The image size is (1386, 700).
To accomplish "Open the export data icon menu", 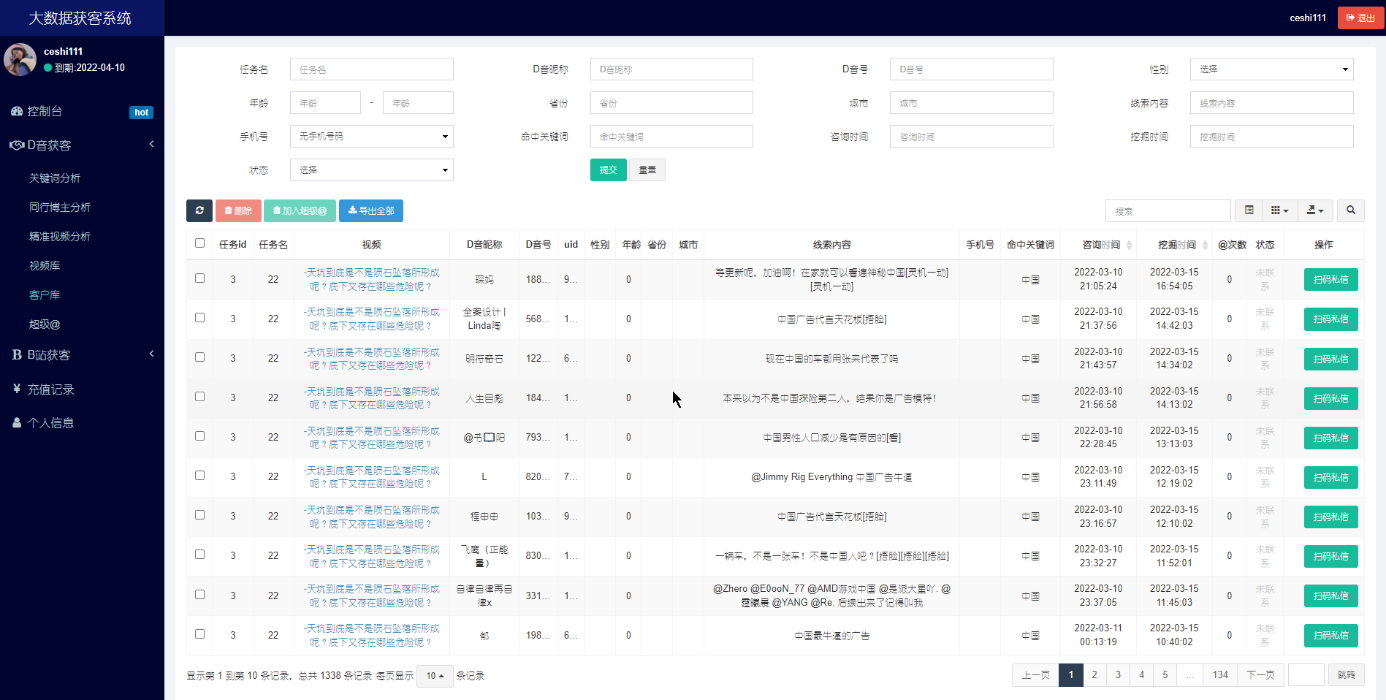I will coord(1315,210).
